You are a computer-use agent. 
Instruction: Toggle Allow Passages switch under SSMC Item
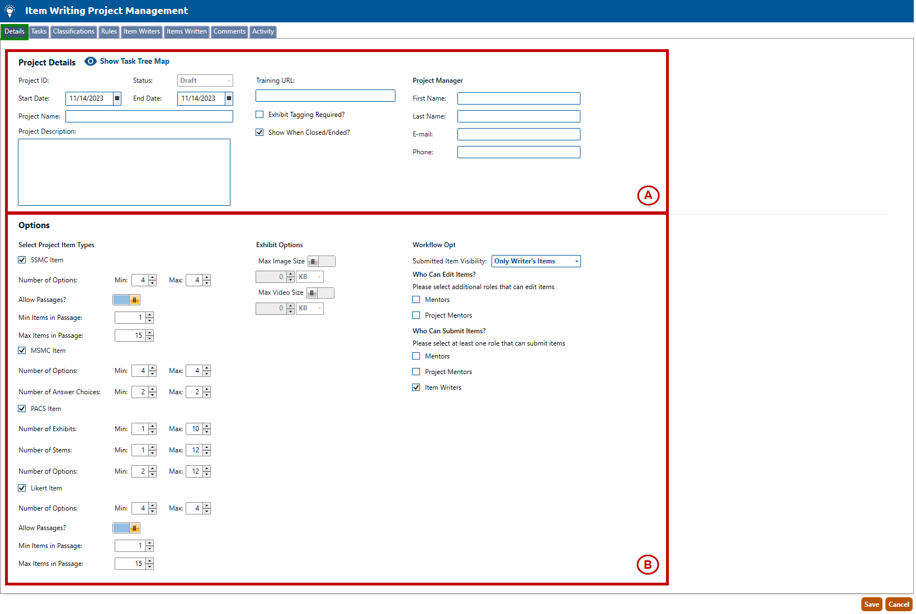(x=126, y=300)
